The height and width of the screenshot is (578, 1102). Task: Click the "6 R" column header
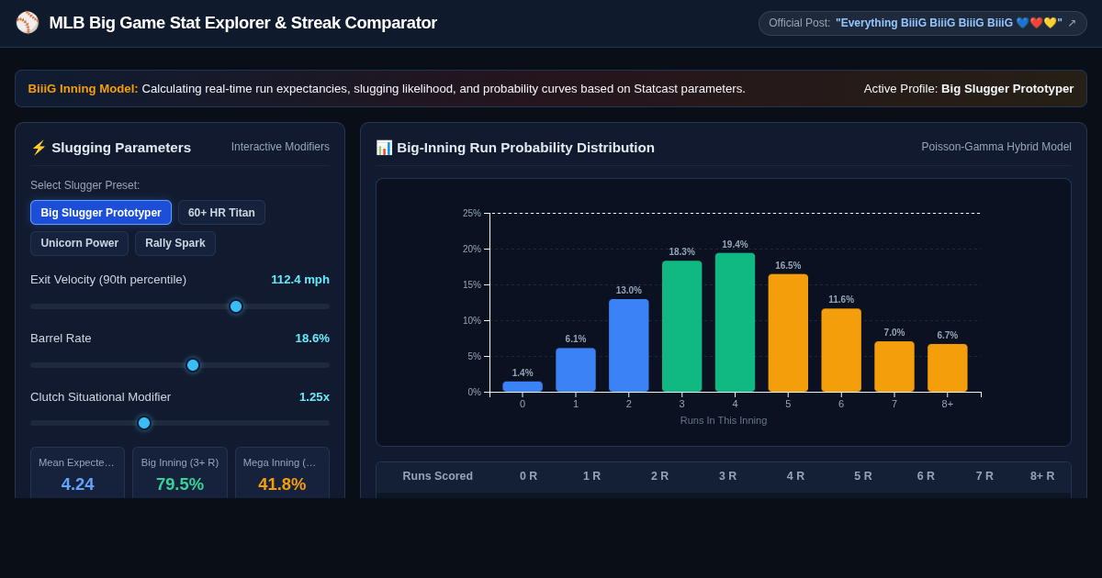pos(926,476)
